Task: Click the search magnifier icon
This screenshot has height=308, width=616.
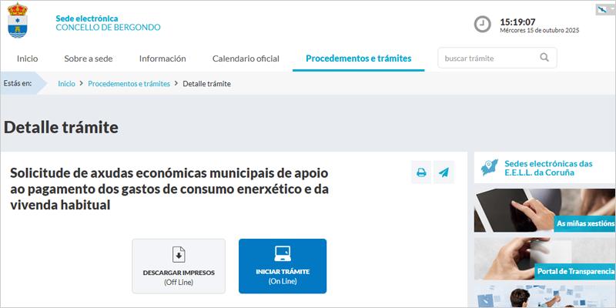Action: point(544,58)
